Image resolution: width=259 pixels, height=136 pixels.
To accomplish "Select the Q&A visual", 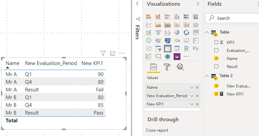I will [x=158, y=57].
